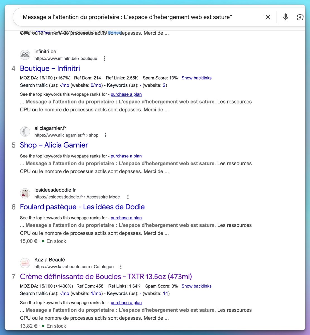Image resolution: width=310 pixels, height=335 pixels.
Task: Open Google Lens image search icon
Action: click(x=300, y=17)
